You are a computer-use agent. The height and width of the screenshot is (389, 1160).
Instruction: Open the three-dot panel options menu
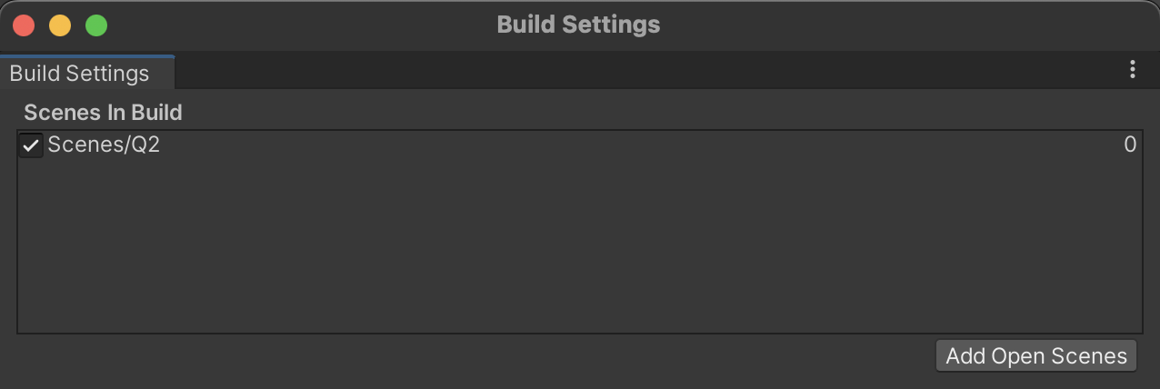tap(1132, 69)
